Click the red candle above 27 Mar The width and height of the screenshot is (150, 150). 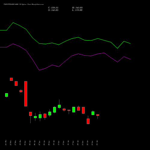[16, 83]
